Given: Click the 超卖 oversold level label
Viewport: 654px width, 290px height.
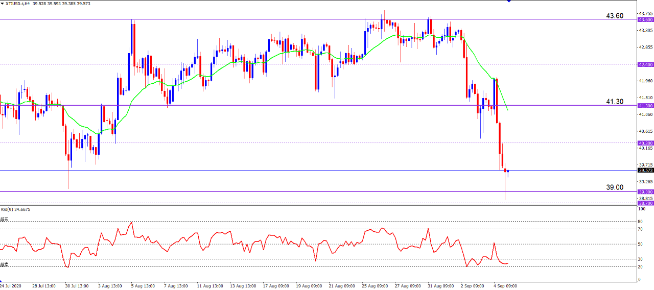Looking at the screenshot, I should 4,264.
